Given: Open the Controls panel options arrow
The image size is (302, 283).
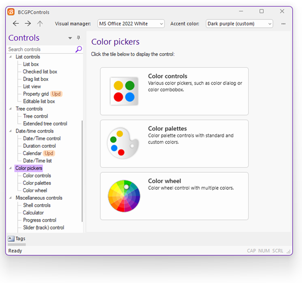Looking at the screenshot, I should (70, 38).
